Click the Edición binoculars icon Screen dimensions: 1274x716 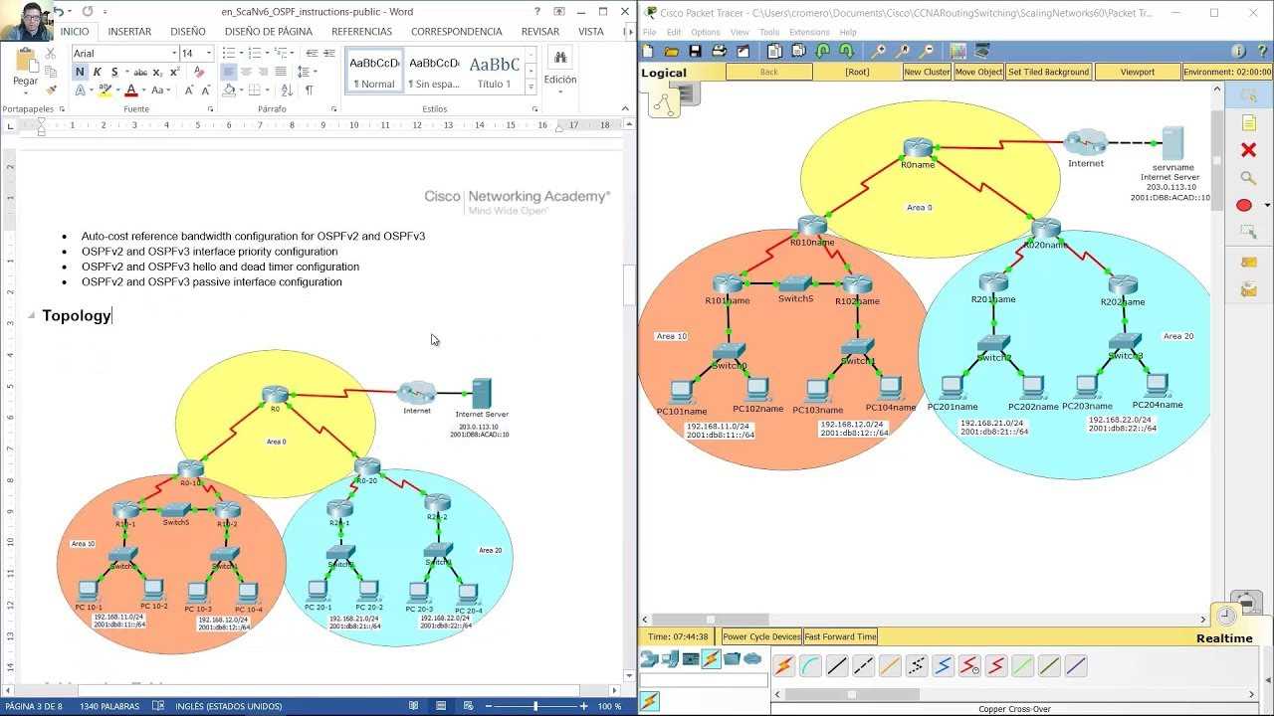(x=560, y=58)
